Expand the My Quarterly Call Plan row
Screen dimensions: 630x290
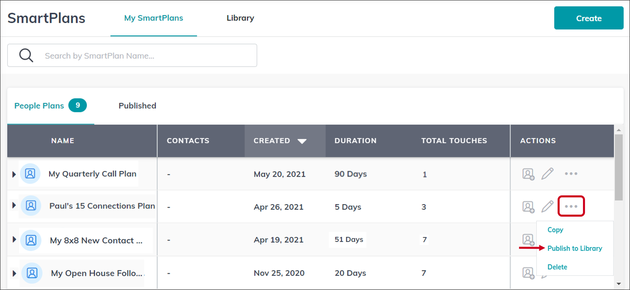14,174
